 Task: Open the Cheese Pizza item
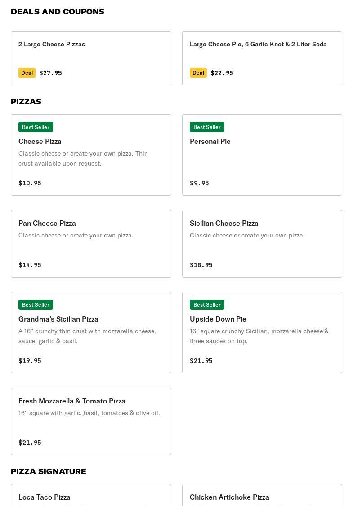pyautogui.click(x=91, y=155)
